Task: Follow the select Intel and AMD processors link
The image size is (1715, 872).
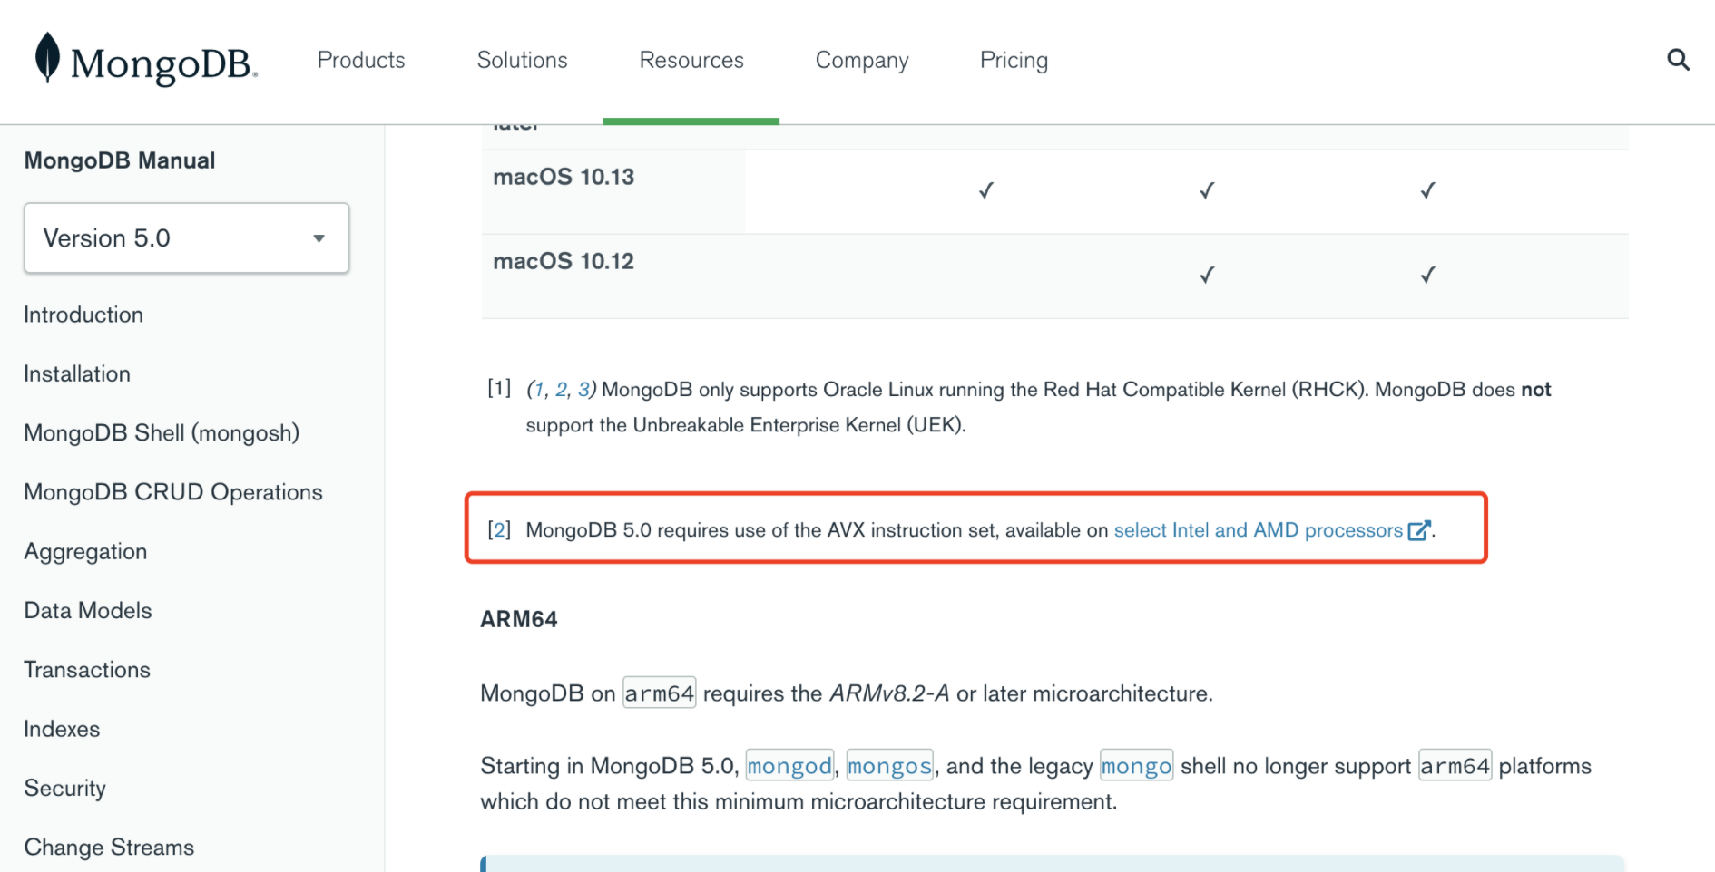Action: [x=1258, y=530]
